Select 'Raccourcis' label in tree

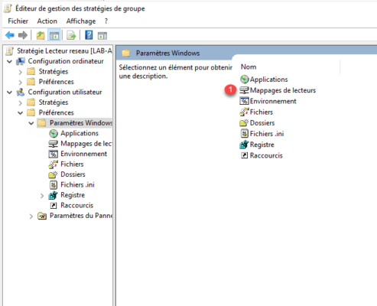(77, 205)
